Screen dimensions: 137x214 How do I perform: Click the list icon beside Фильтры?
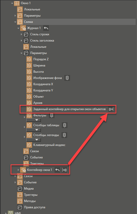52,115
